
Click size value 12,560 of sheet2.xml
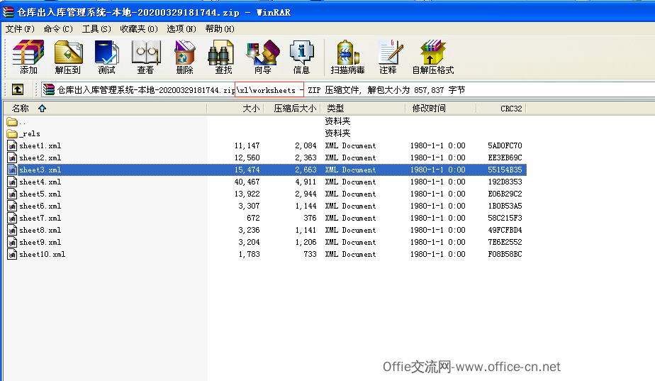point(247,158)
